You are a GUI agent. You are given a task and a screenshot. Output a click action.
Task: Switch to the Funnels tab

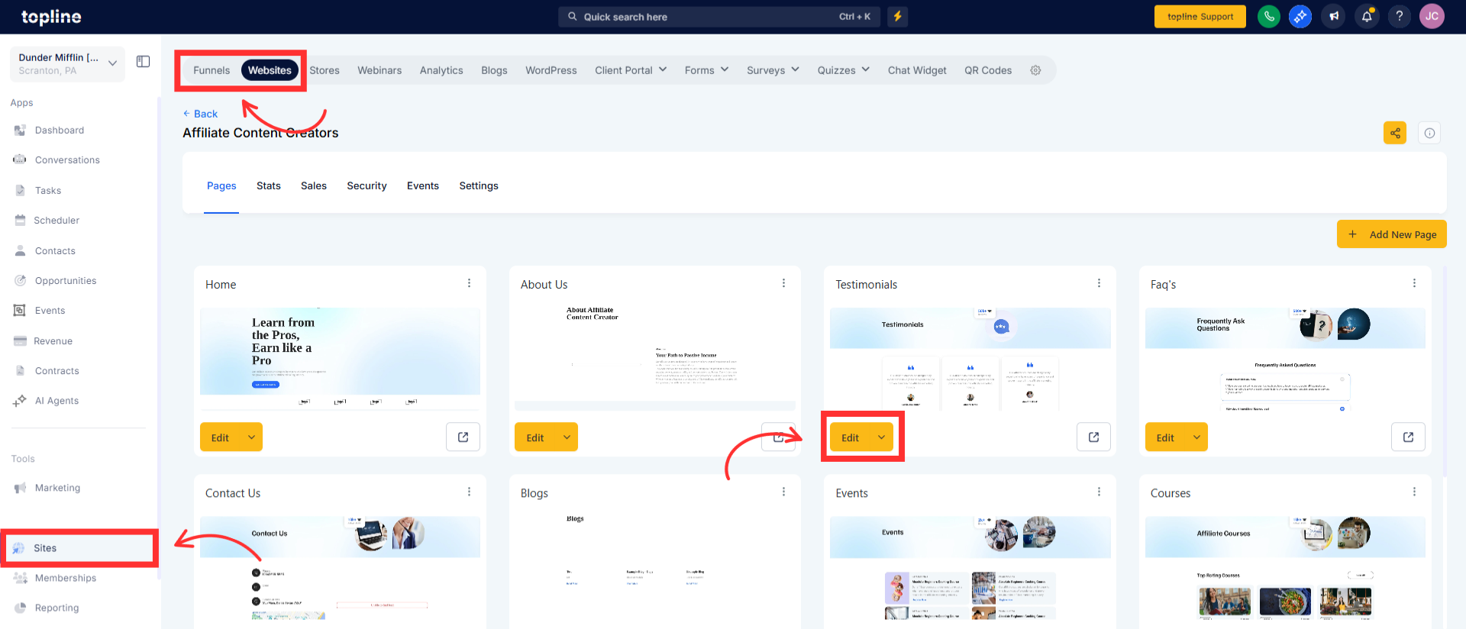[212, 70]
